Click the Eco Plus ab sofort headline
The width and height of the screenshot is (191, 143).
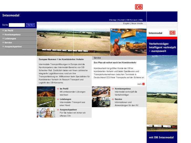115,62
